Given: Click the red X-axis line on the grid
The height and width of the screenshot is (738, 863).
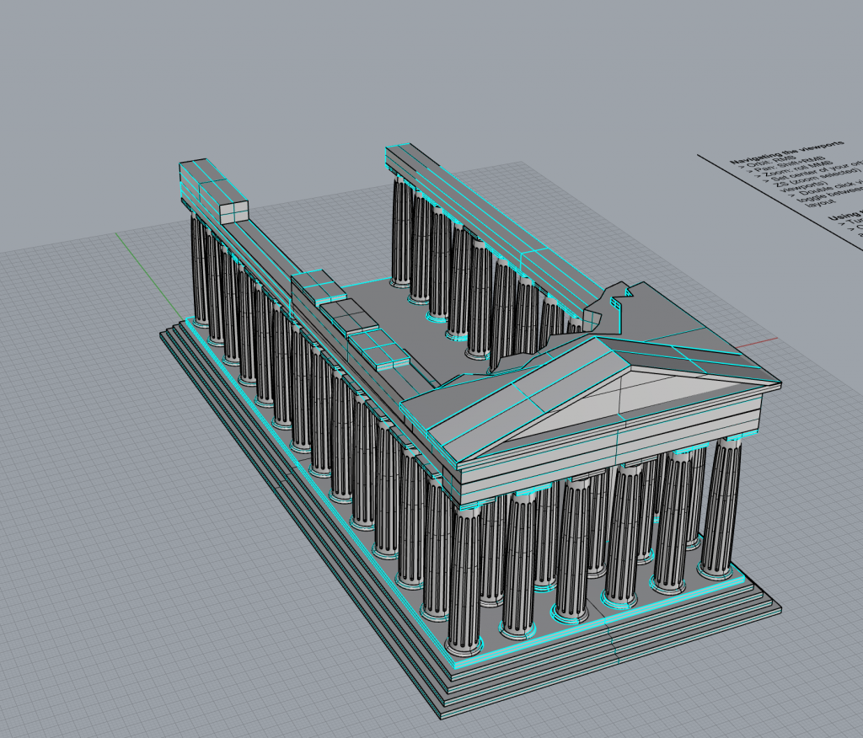Looking at the screenshot, I should (763, 341).
